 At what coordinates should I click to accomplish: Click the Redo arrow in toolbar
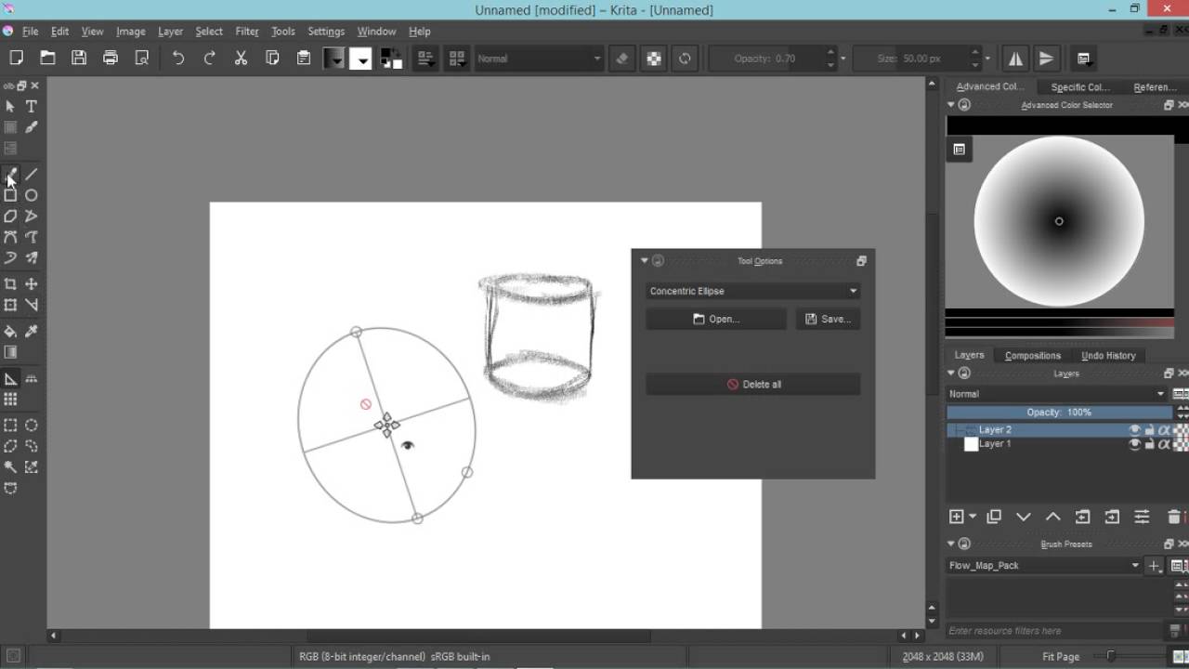point(209,58)
